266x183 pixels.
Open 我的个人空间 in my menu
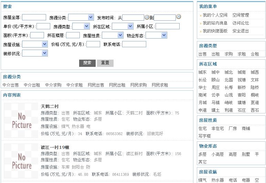(215, 15)
